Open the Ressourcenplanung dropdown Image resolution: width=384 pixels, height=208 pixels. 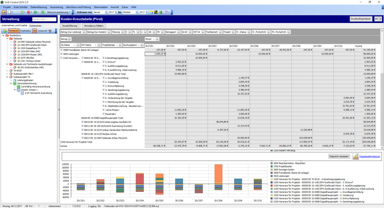click(x=59, y=12)
